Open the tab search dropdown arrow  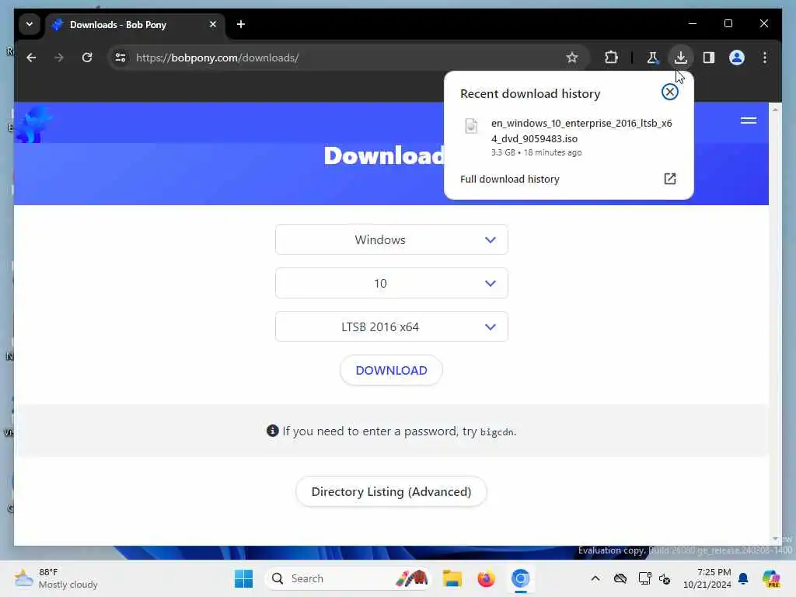[x=30, y=24]
